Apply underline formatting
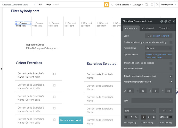 pos(136,117)
